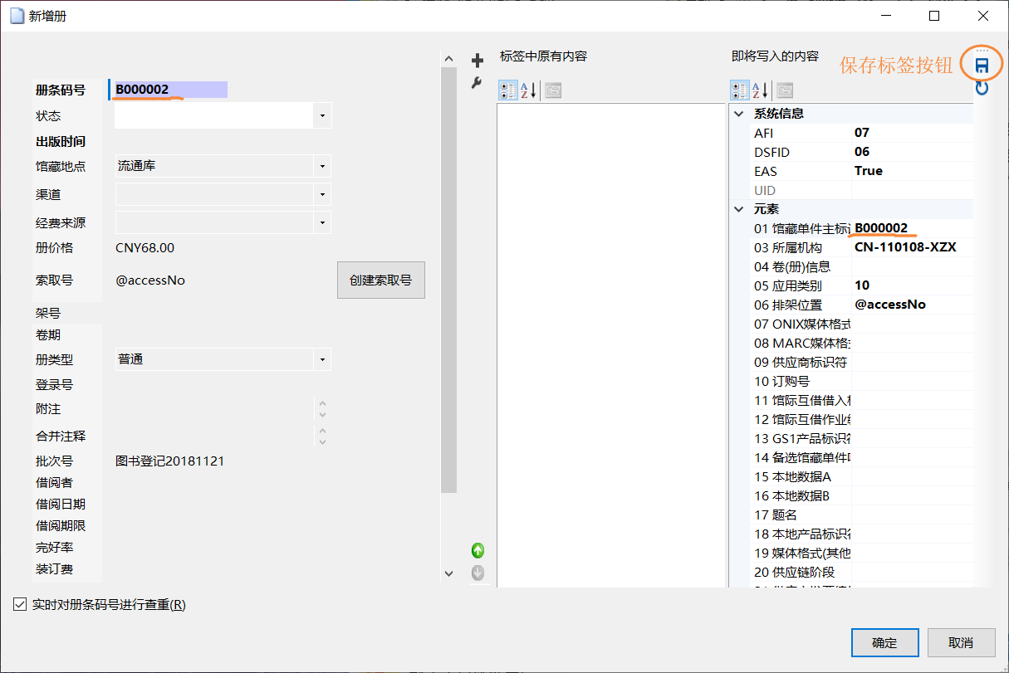Image resolution: width=1009 pixels, height=673 pixels.
Task: Select the 16 本地数据B row
Action: point(862,495)
